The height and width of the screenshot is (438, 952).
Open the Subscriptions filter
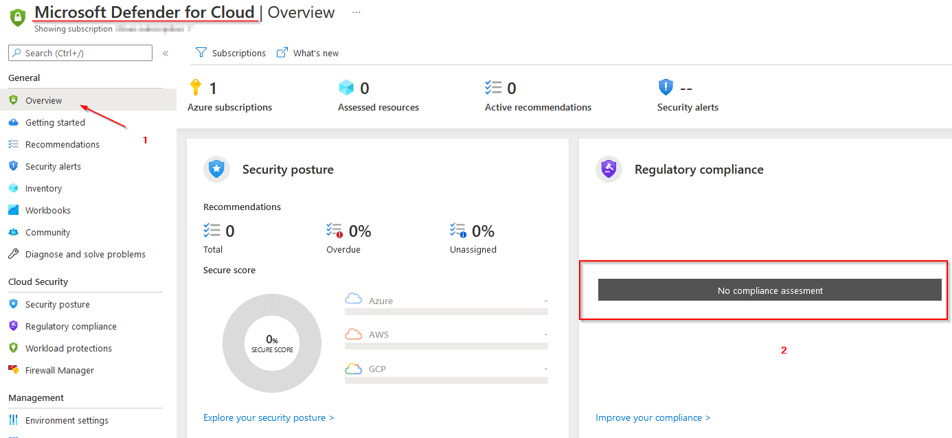[x=231, y=53]
